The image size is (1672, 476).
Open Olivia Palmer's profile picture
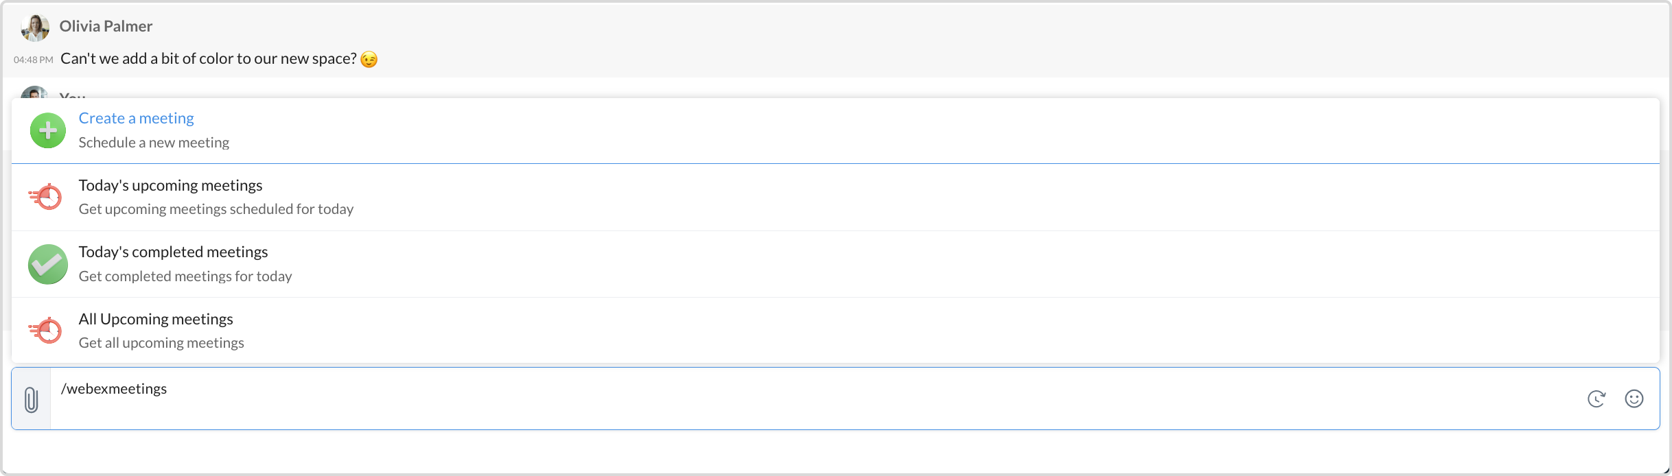[x=34, y=27]
